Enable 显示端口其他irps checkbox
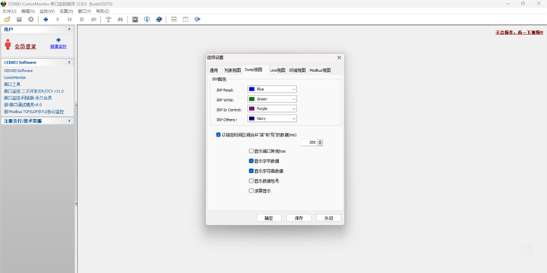The image size is (547, 273). click(251, 151)
